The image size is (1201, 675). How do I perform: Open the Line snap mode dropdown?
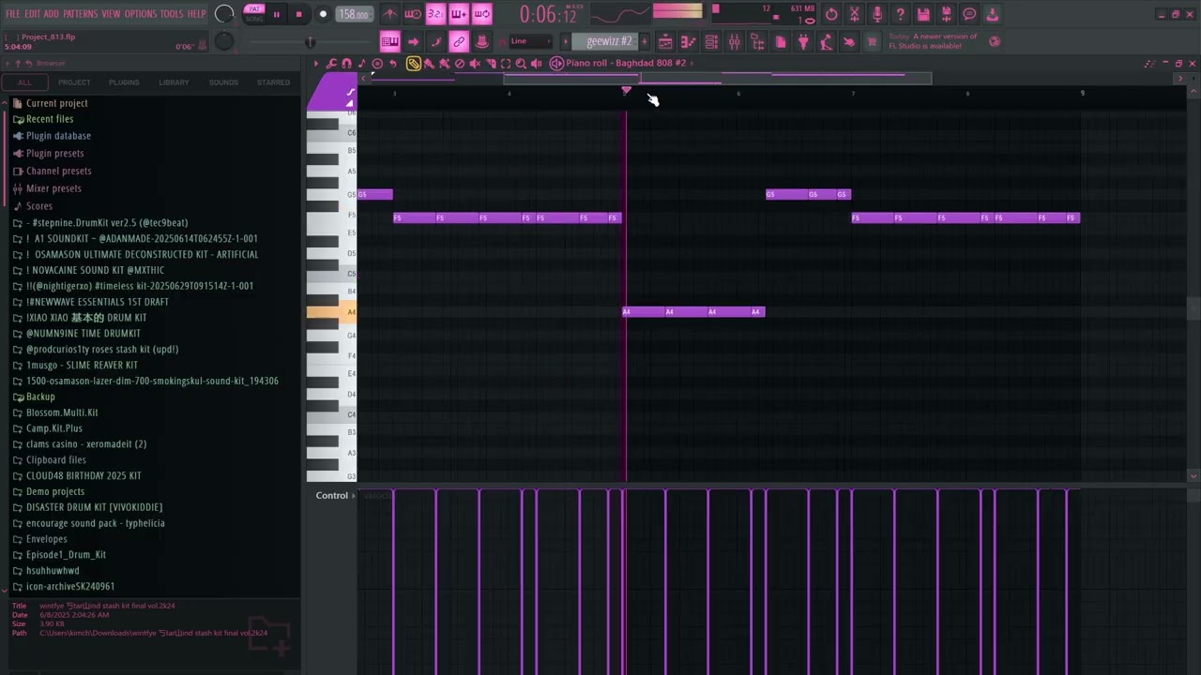click(529, 41)
